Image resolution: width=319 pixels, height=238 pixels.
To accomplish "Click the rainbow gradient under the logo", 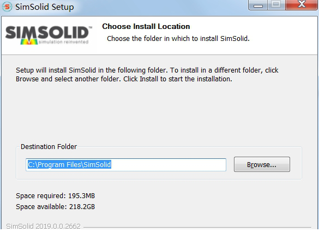I will 29,41.
